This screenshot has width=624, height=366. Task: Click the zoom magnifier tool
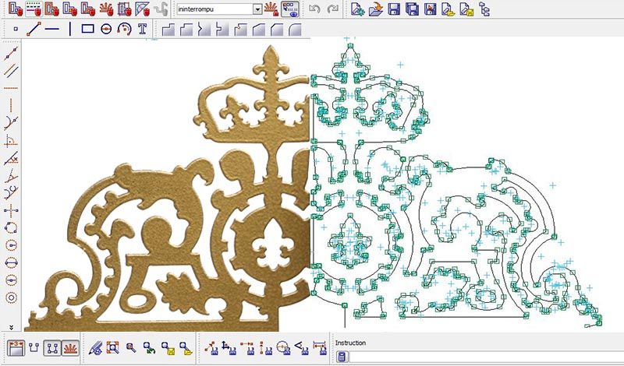coord(130,347)
